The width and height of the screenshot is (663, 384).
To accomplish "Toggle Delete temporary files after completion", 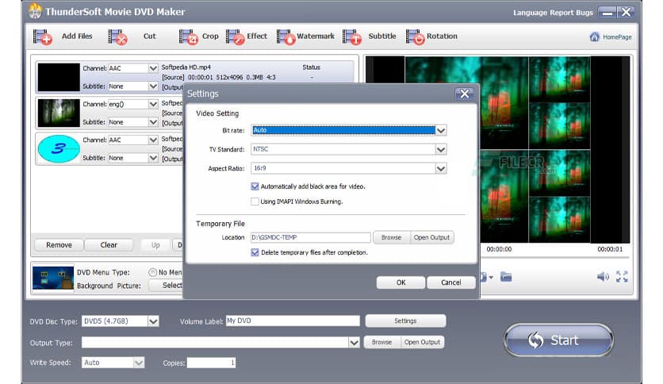I will point(255,252).
